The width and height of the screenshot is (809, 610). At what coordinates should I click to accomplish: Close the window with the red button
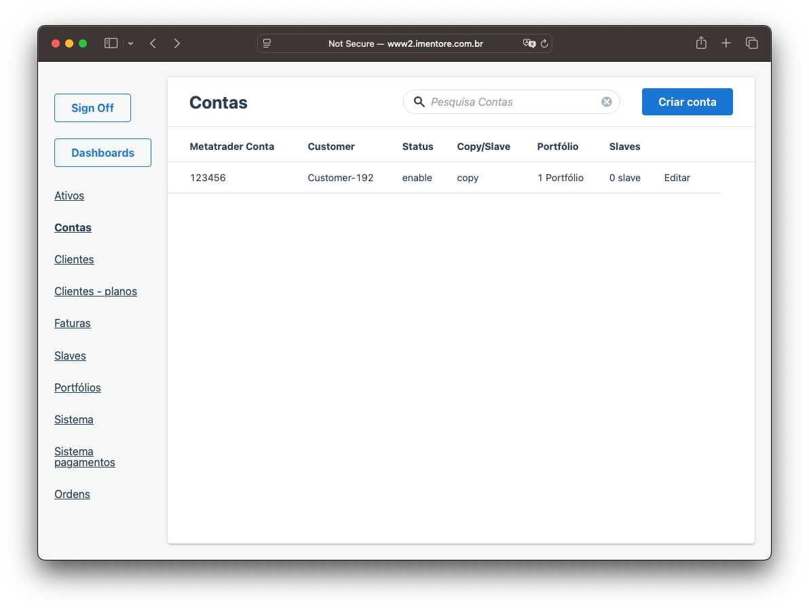point(56,43)
